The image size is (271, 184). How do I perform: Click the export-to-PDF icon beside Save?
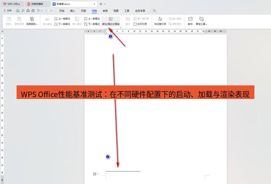[x=23, y=11]
